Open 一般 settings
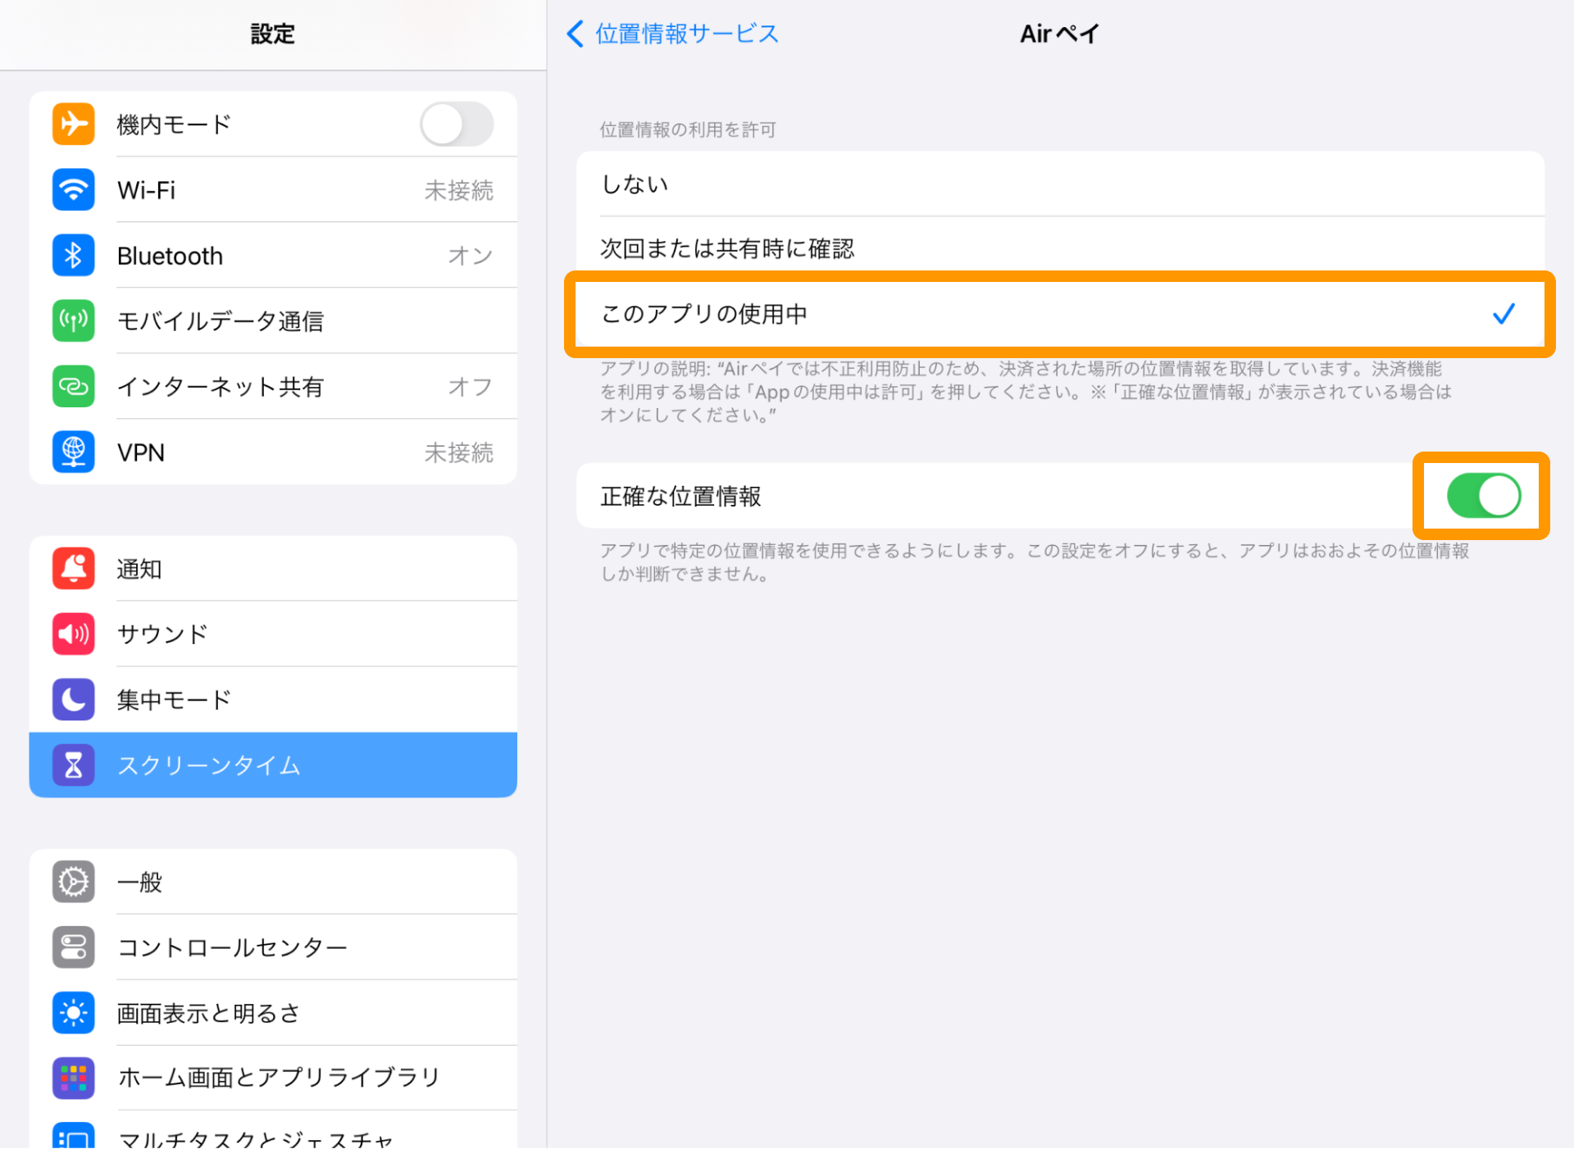Image resolution: width=1574 pixels, height=1149 pixels. (x=273, y=882)
